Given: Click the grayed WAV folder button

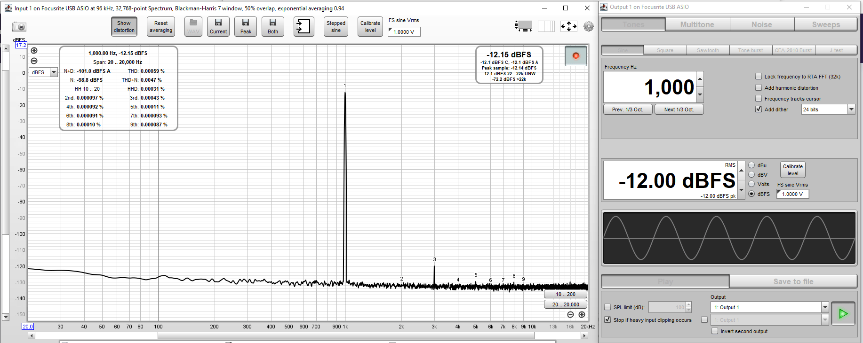Looking at the screenshot, I should (193, 26).
